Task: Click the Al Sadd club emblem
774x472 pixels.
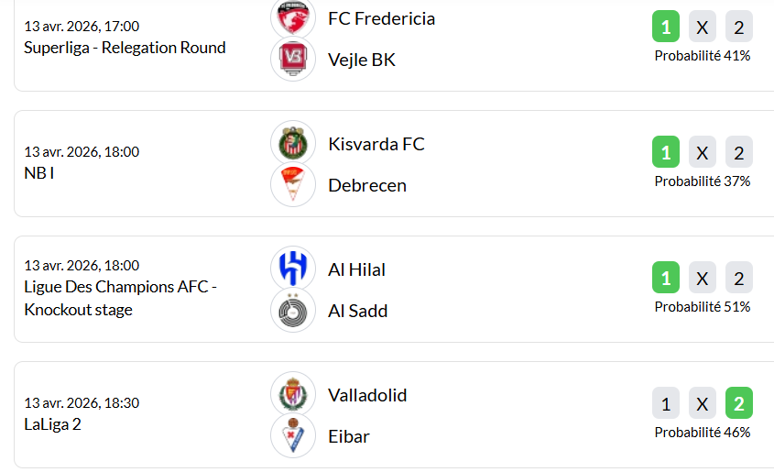Action: [293, 311]
